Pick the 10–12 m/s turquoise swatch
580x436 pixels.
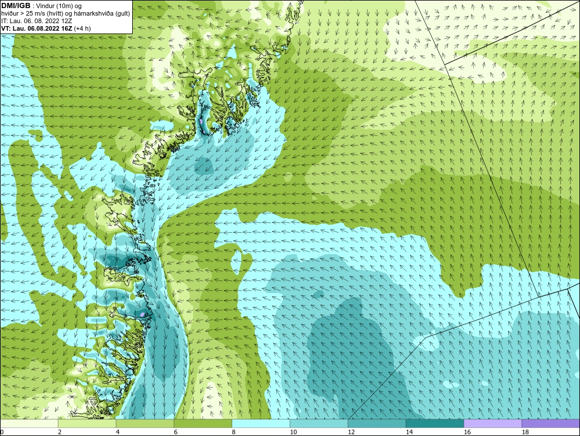click(x=319, y=423)
